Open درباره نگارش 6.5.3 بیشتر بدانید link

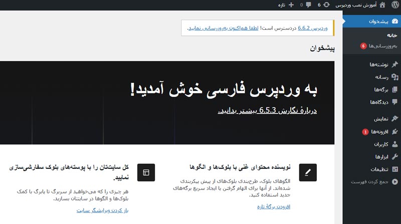[x=267, y=110]
